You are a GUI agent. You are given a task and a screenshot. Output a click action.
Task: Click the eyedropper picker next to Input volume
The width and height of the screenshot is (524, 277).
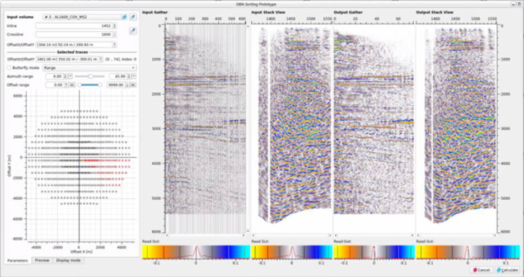pos(133,17)
